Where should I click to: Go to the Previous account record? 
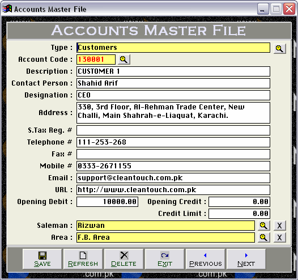(206, 259)
